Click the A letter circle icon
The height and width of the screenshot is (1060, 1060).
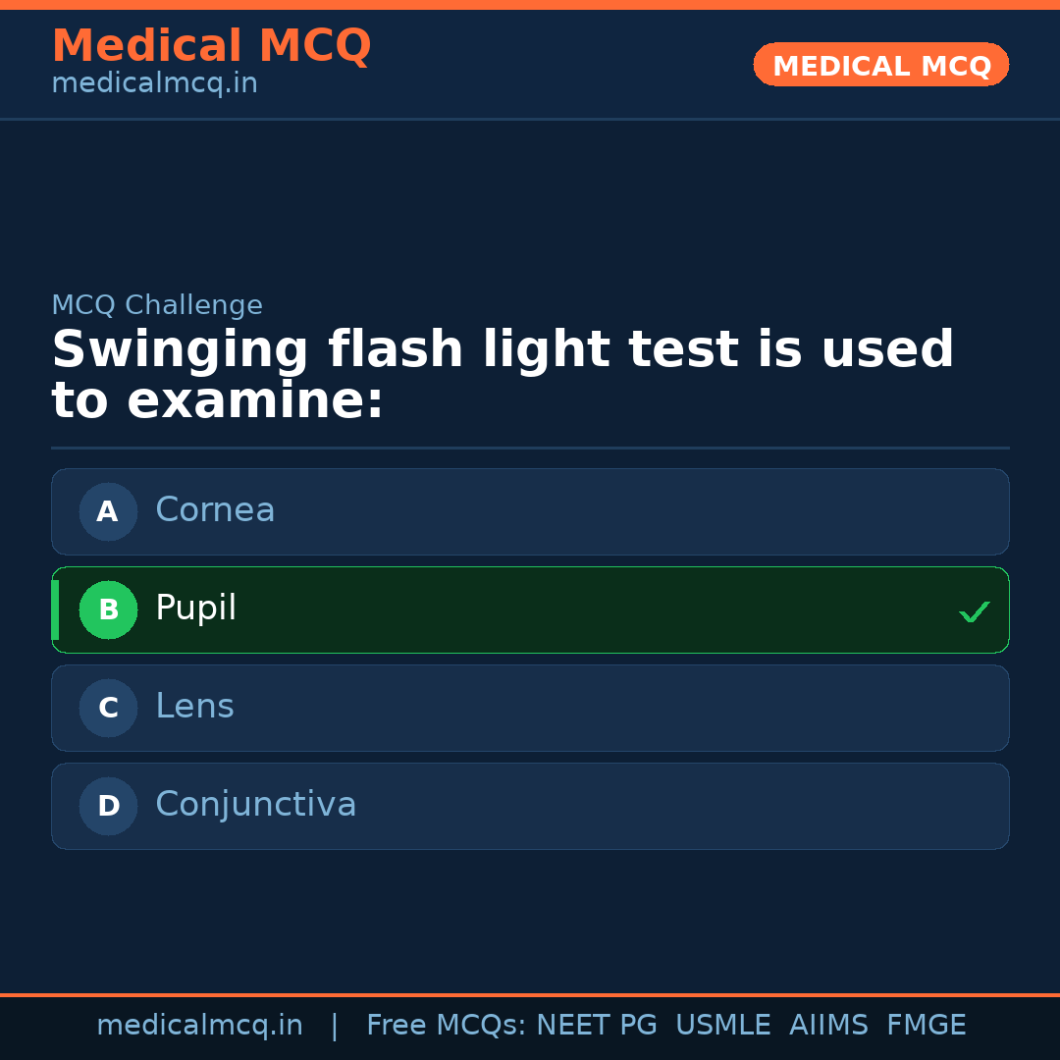pos(108,511)
